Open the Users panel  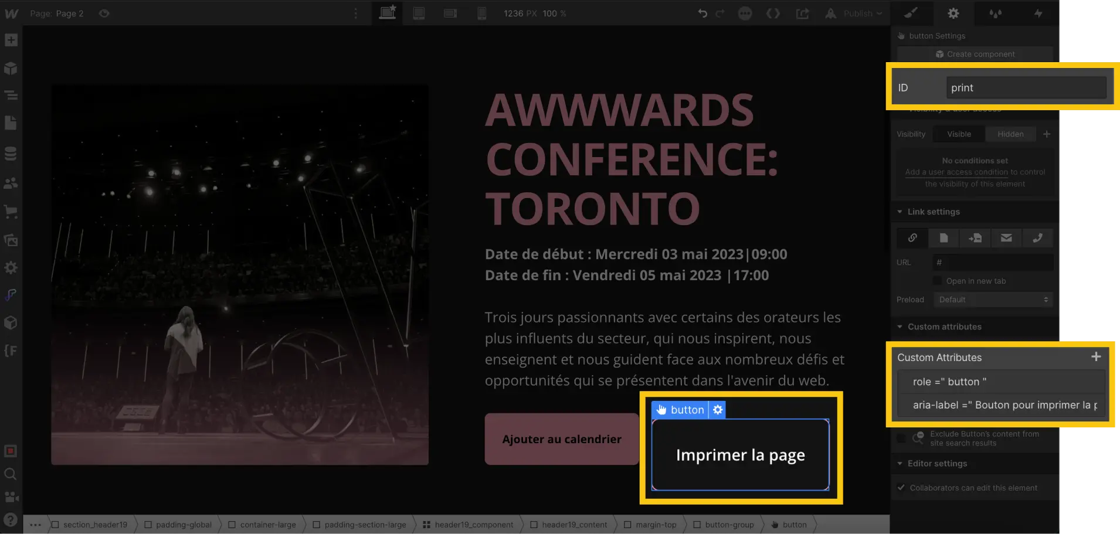click(x=11, y=183)
